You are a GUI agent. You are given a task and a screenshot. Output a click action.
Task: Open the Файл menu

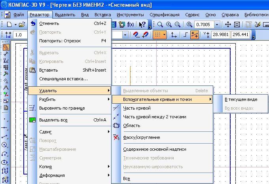[x=19, y=15]
